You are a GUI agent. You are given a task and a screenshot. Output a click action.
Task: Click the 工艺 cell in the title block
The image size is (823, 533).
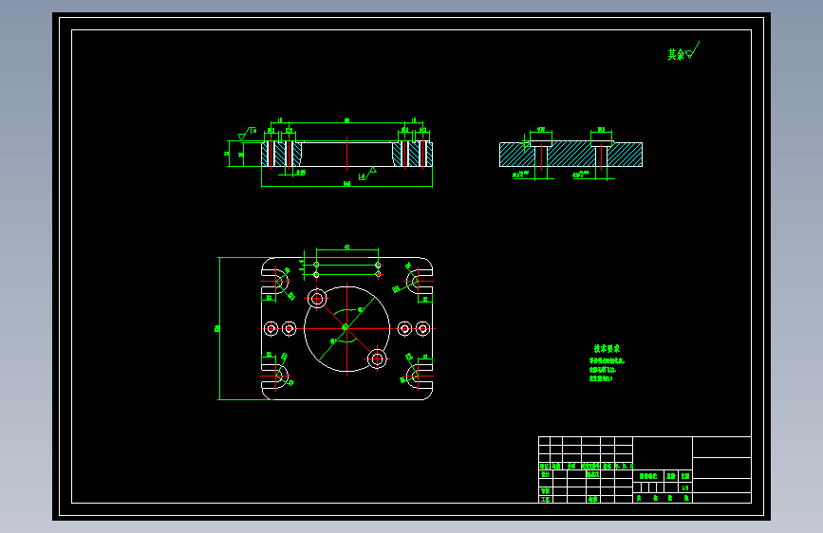[x=546, y=499]
